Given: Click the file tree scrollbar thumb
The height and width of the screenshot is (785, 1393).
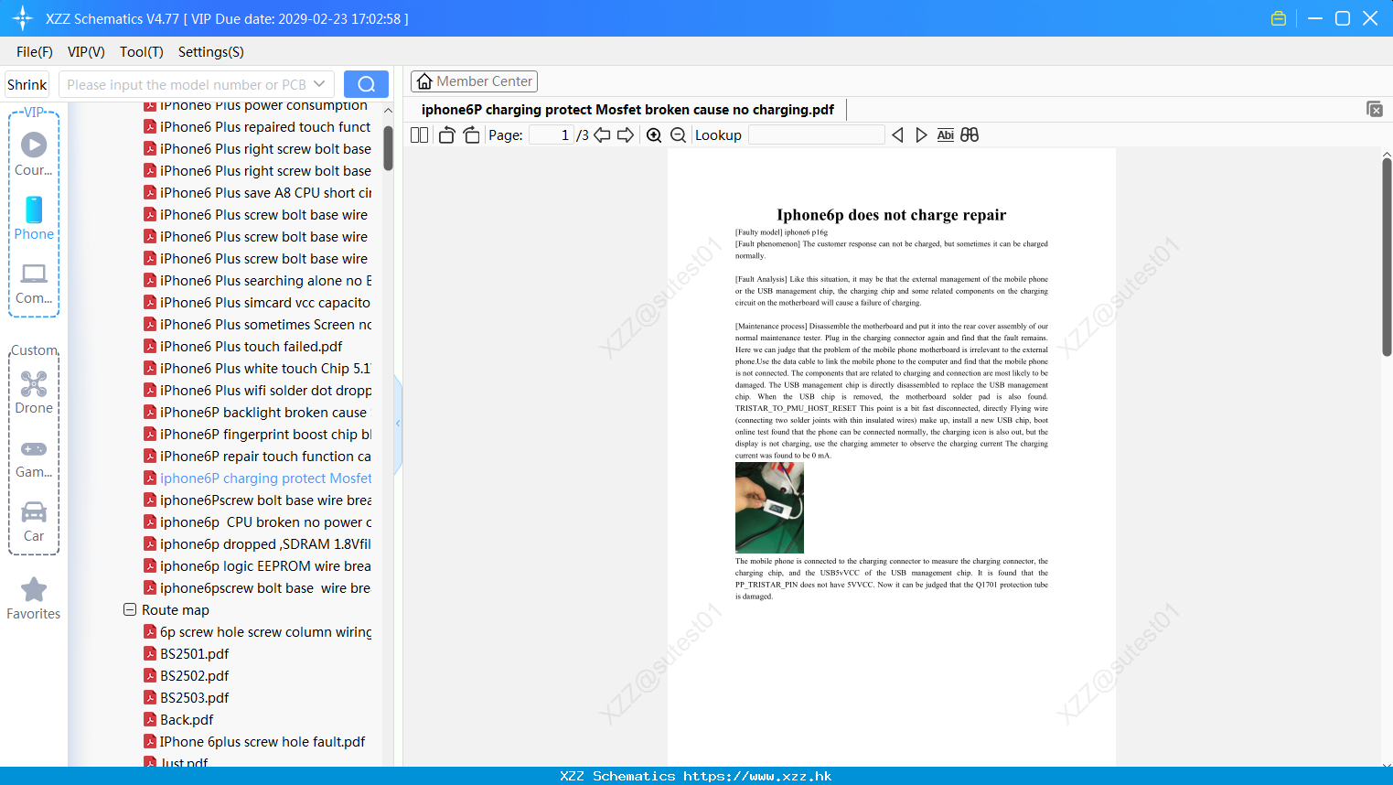Looking at the screenshot, I should tap(388, 148).
